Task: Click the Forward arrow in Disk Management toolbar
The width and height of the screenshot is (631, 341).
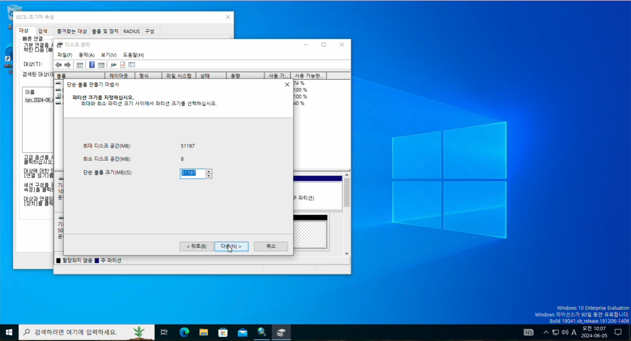Action: (x=68, y=65)
